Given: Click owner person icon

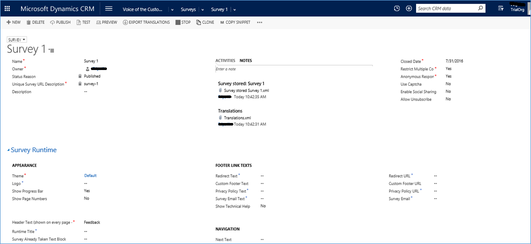Looking at the screenshot, I should click(x=87, y=69).
